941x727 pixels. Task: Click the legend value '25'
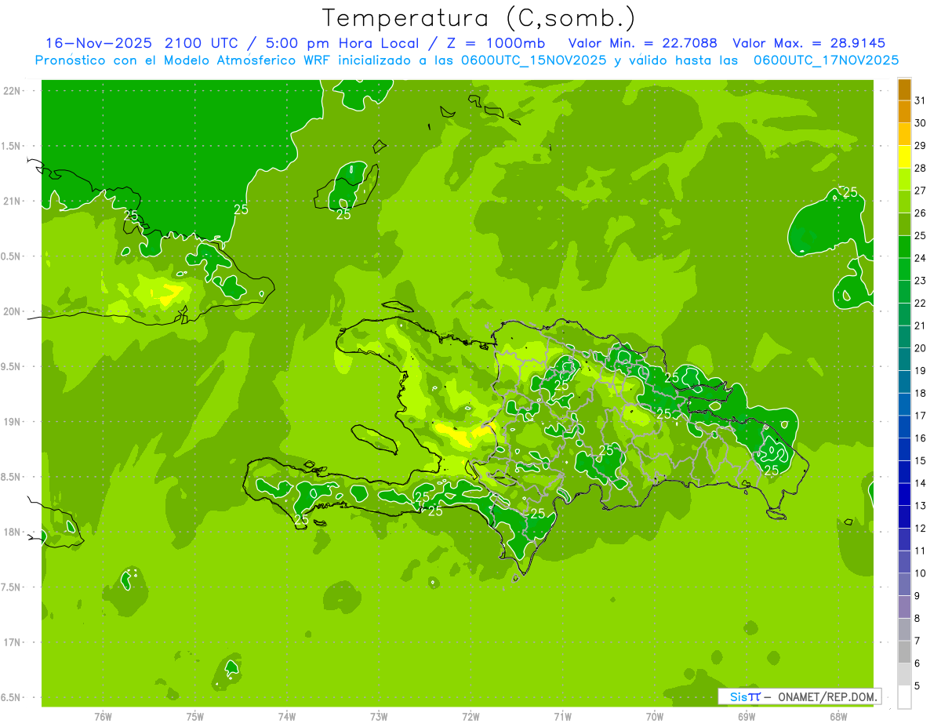921,235
